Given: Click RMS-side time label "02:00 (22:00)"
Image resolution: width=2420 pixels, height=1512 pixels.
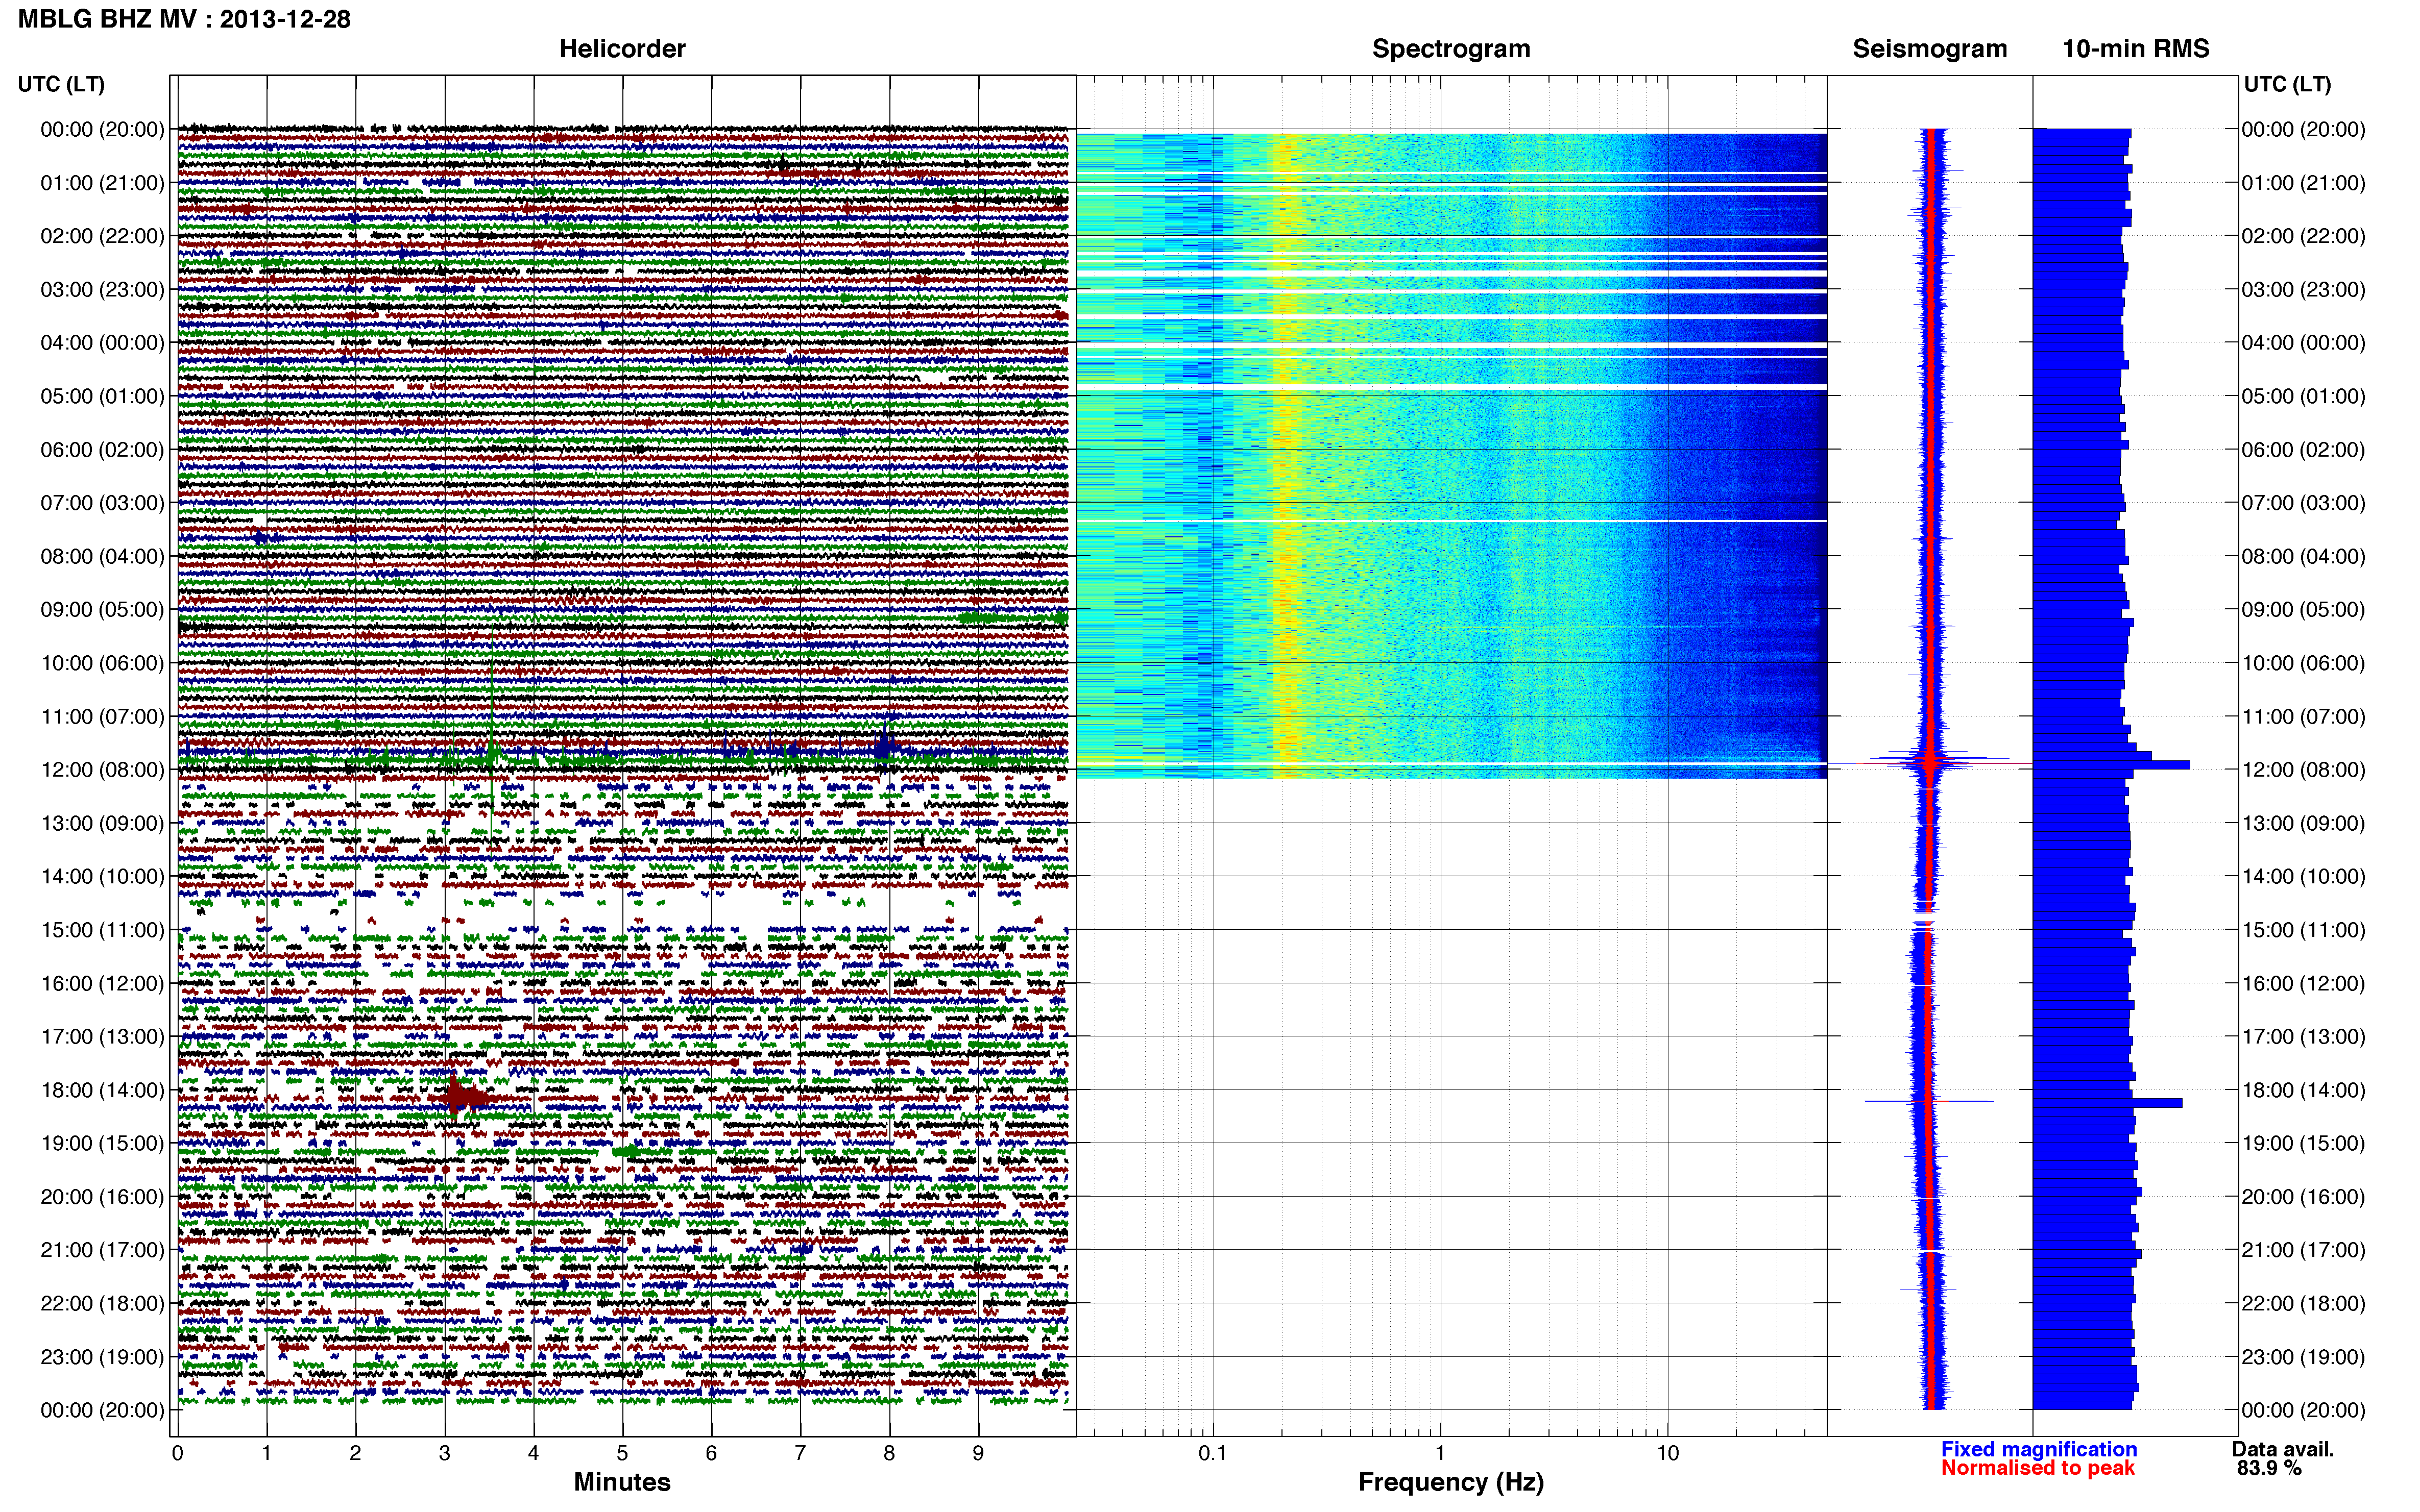Looking at the screenshot, I should click(2303, 236).
